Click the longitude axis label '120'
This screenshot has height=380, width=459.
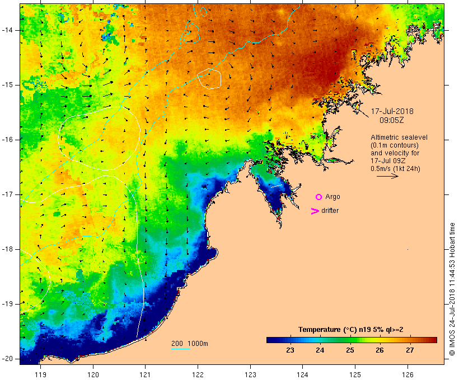point(93,374)
